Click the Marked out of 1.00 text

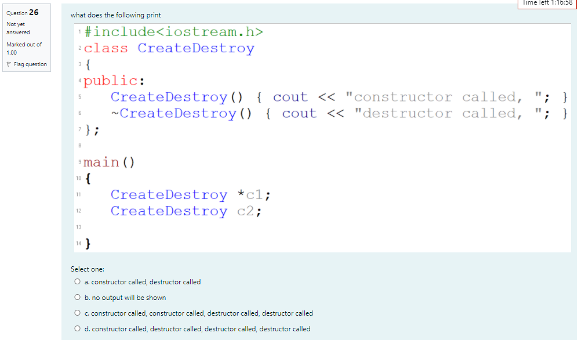(x=23, y=48)
